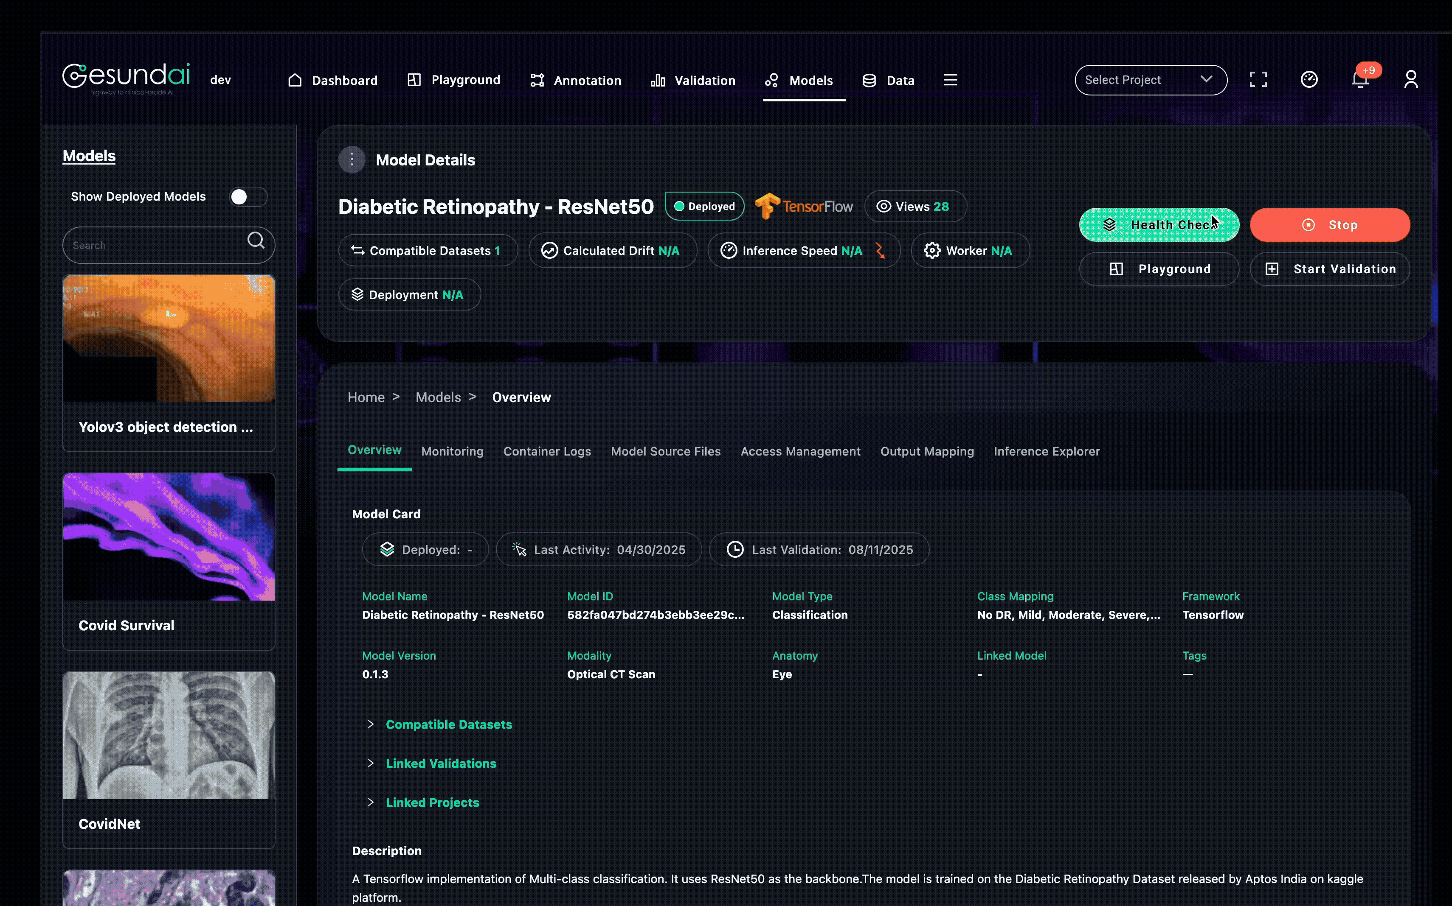
Task: Click the orange Inference Speed indicator icon
Action: [880, 251]
